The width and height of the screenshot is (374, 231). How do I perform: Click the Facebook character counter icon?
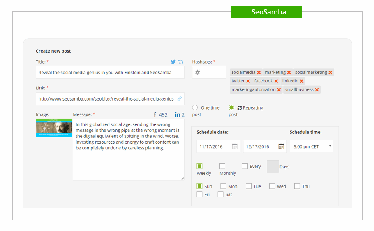pos(155,115)
